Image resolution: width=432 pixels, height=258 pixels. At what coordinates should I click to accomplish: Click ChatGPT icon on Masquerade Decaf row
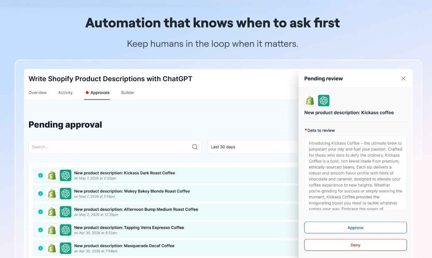(x=66, y=248)
